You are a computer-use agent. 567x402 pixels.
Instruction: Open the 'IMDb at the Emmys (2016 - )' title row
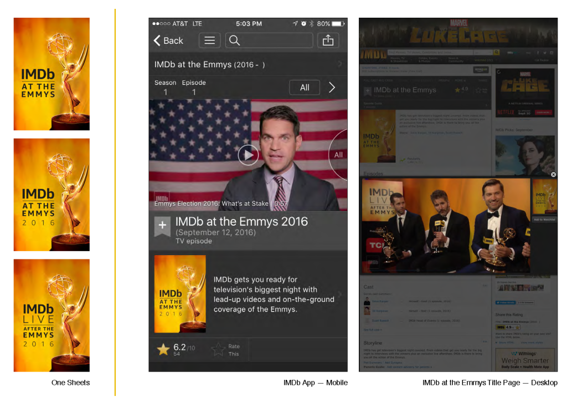(x=248, y=64)
